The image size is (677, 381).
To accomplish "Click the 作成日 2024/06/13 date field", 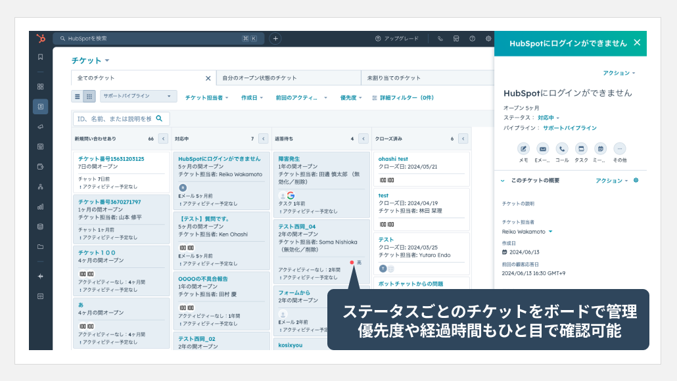I will point(521,252).
